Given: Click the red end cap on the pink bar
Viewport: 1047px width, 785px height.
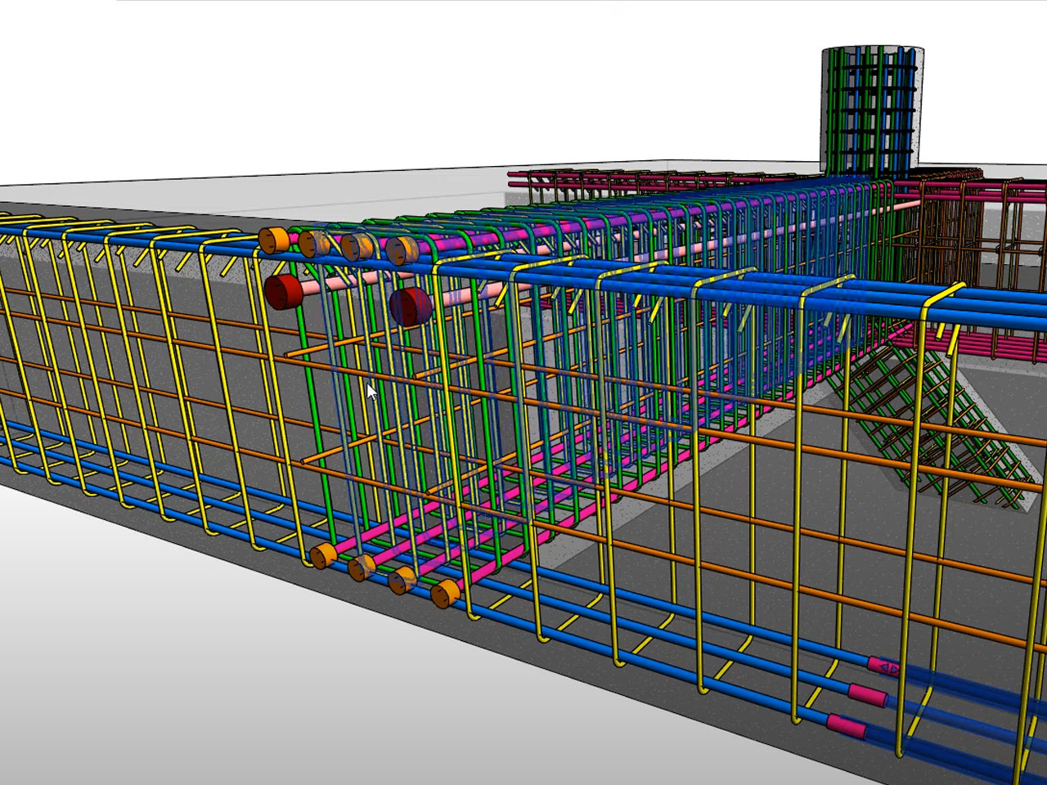Looking at the screenshot, I should (x=285, y=291).
